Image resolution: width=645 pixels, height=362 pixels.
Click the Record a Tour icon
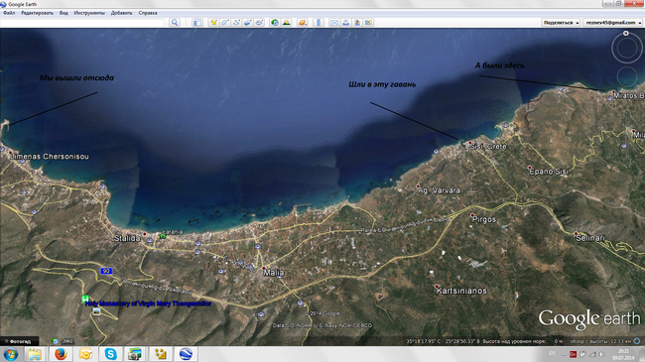(259, 23)
